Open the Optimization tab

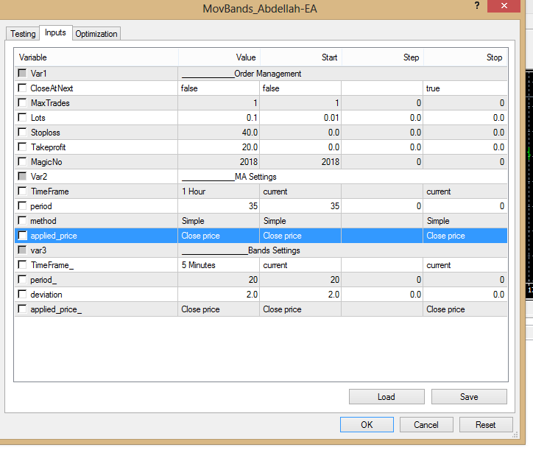[96, 34]
